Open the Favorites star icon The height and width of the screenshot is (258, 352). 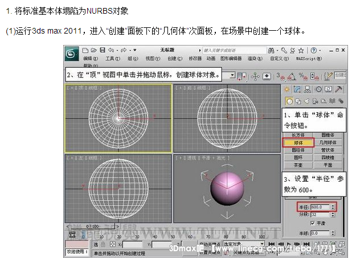coord(301,50)
